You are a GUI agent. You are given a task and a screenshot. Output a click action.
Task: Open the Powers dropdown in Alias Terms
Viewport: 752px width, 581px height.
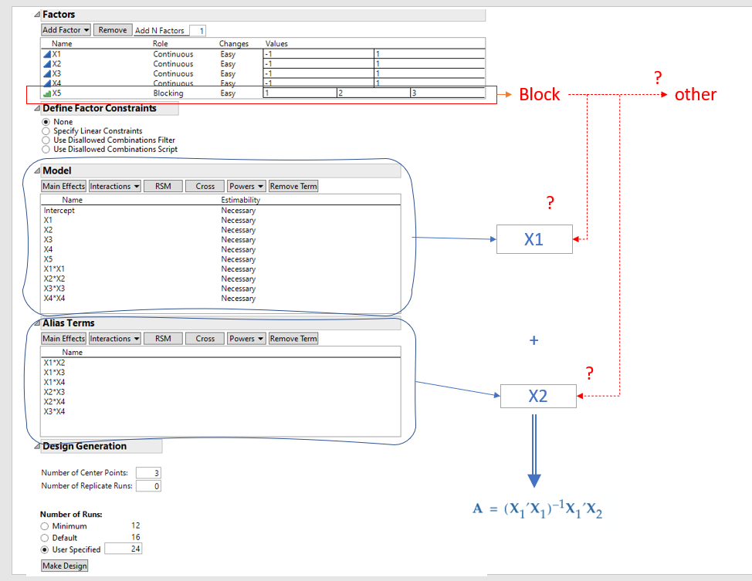tap(246, 338)
